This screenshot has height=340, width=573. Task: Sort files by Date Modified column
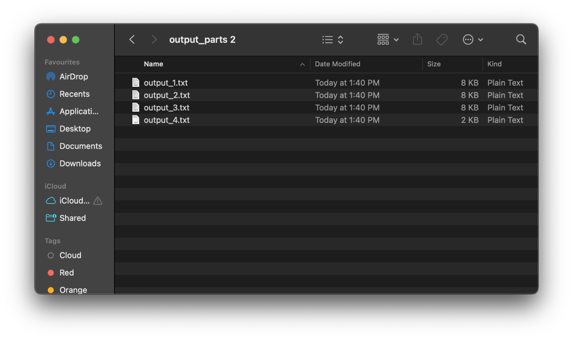pos(338,64)
